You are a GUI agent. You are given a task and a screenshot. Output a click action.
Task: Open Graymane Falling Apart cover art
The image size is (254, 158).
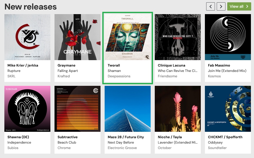pyautogui.click(x=77, y=37)
